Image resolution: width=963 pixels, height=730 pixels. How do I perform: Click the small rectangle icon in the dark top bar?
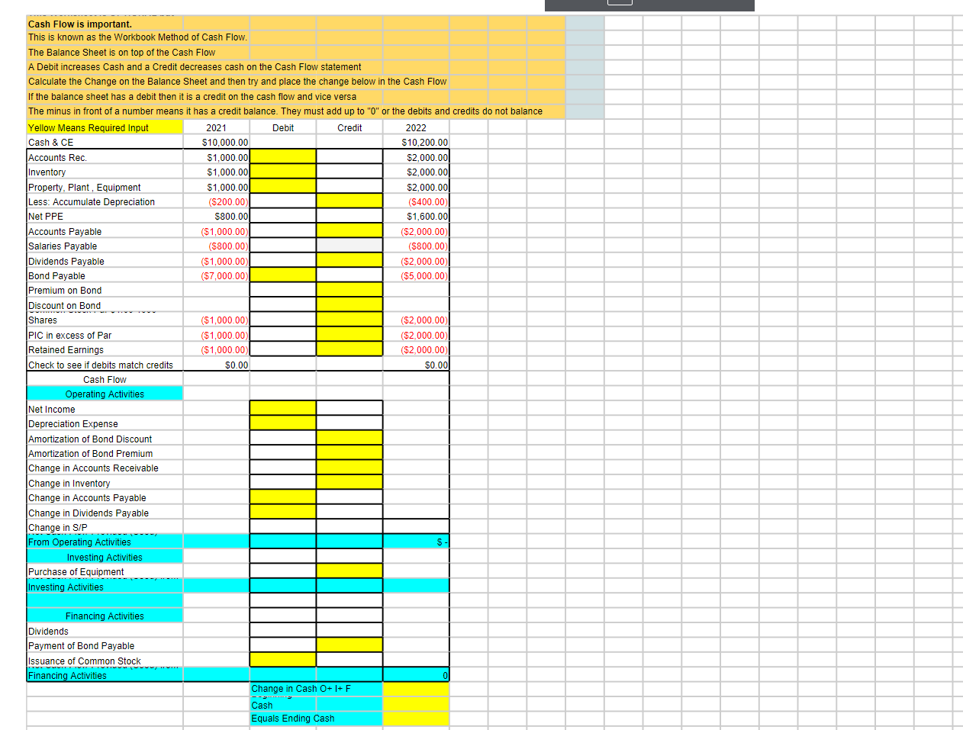(x=619, y=2)
